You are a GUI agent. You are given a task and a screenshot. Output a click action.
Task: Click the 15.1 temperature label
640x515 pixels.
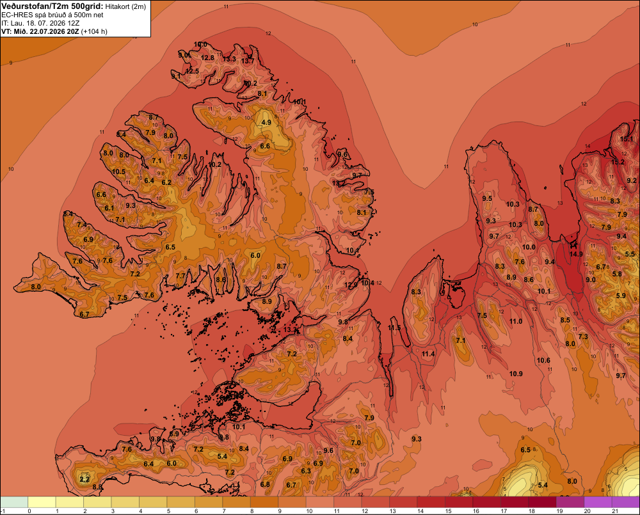coord(627,139)
